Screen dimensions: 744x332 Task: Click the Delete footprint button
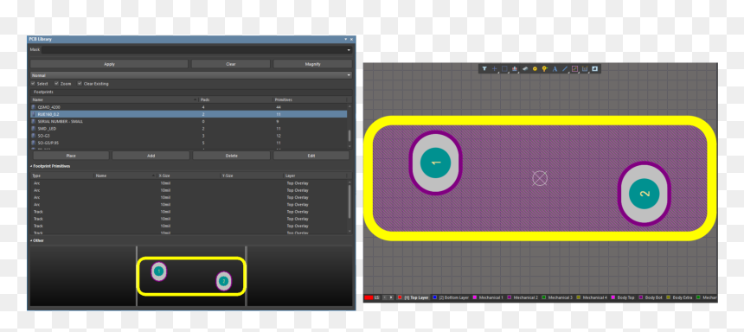[232, 156]
